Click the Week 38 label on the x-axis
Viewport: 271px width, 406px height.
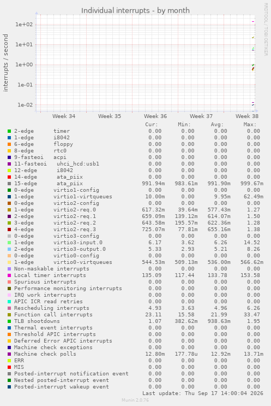(246, 116)
